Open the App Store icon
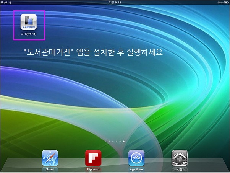This screenshot has width=230, height=173. pos(136,158)
